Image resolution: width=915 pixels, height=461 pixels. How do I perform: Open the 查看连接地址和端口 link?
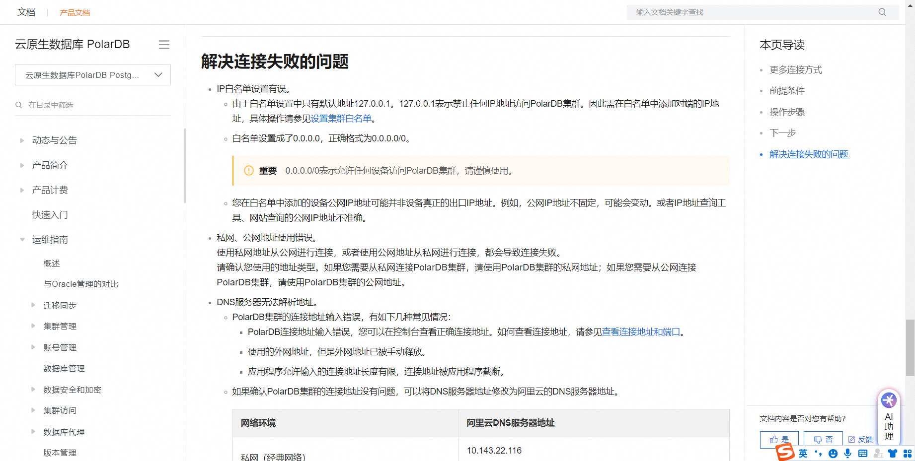[641, 332]
